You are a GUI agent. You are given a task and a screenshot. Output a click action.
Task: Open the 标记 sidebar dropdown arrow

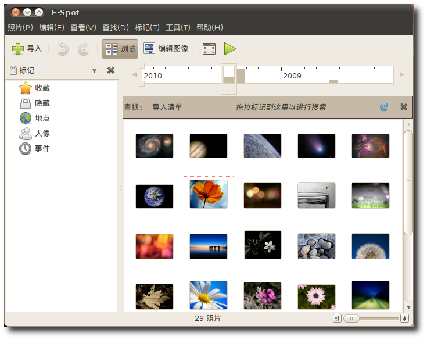point(94,70)
